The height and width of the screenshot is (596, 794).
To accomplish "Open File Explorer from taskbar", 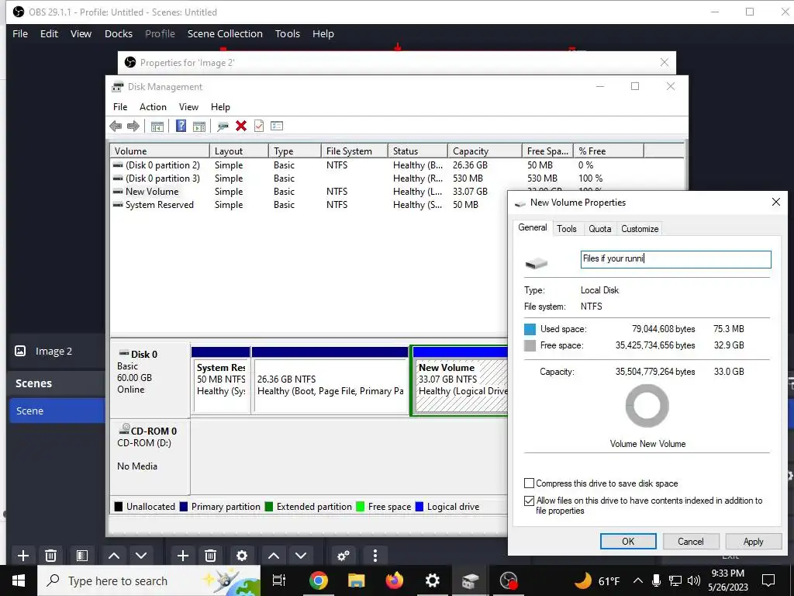I will (x=357, y=580).
